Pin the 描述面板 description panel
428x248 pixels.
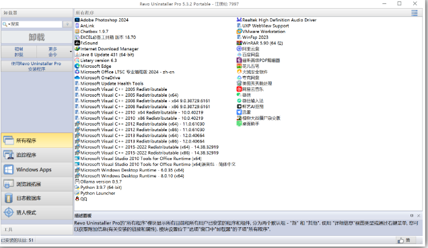click(412, 216)
